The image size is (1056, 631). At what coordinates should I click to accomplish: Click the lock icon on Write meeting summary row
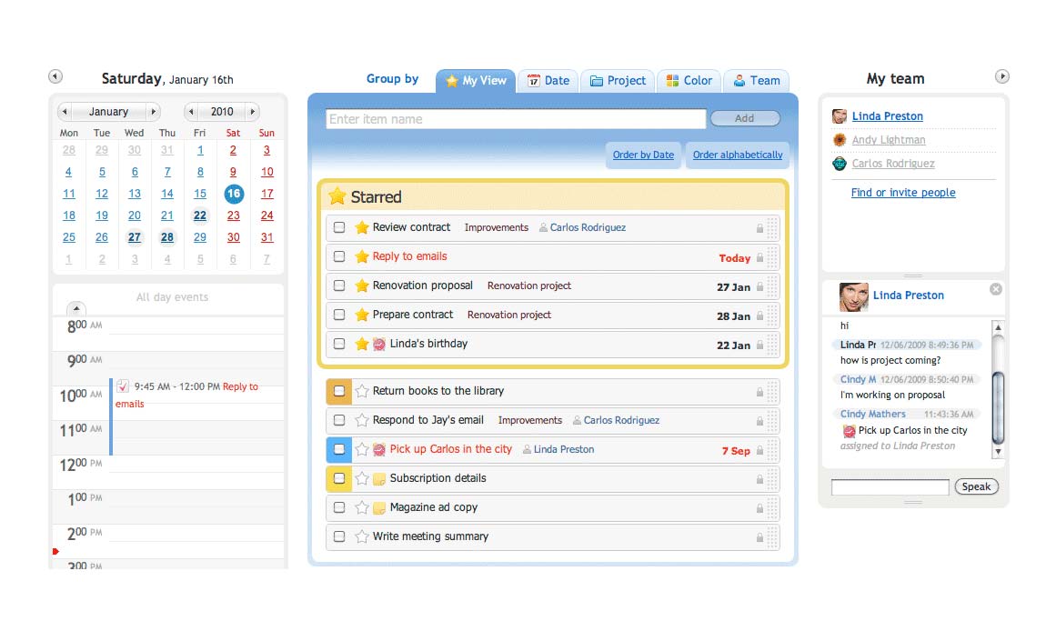pos(759,537)
